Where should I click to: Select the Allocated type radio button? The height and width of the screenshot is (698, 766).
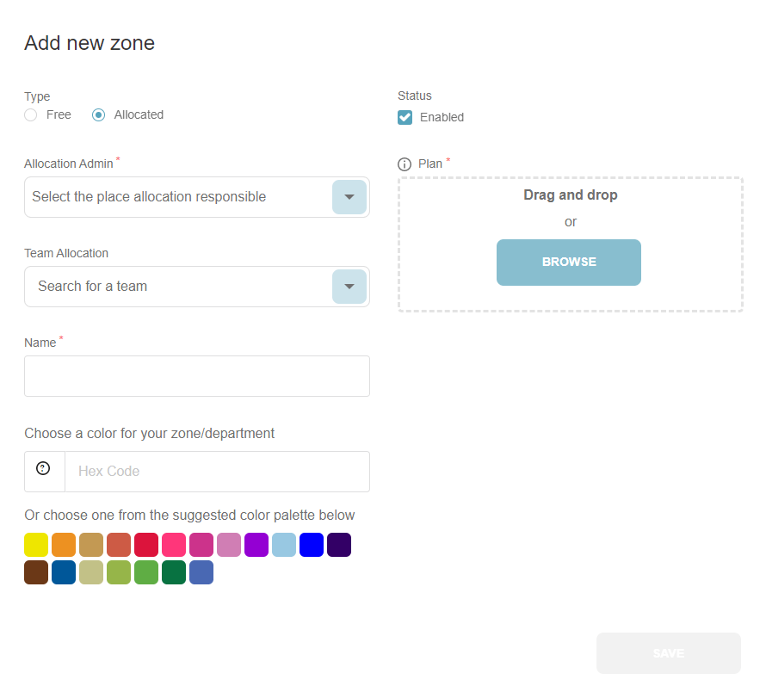pos(99,115)
